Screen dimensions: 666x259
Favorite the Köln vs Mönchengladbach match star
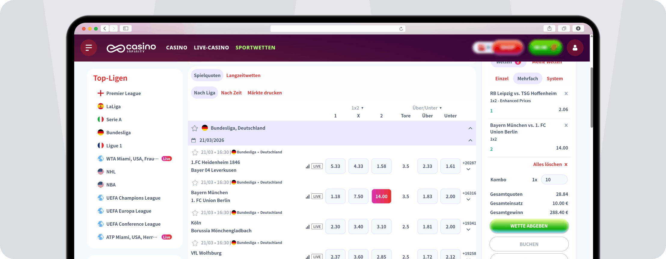195,213
